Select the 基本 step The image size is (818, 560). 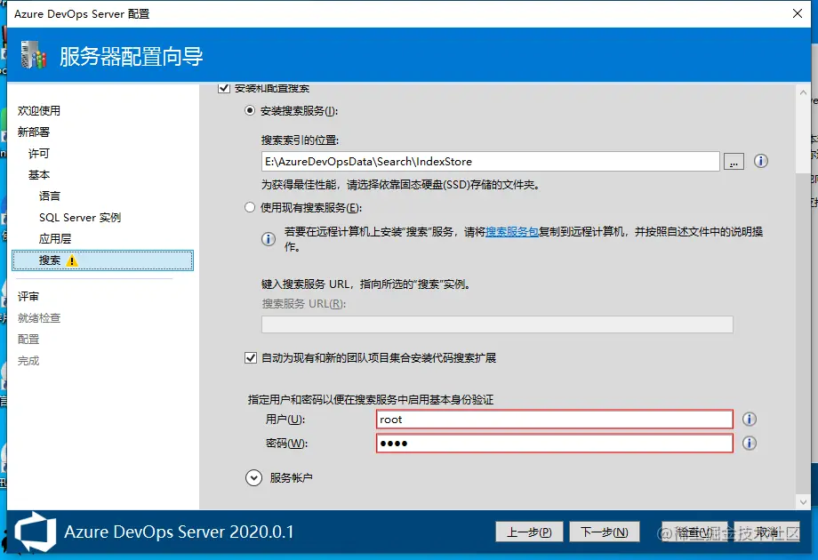pos(39,175)
